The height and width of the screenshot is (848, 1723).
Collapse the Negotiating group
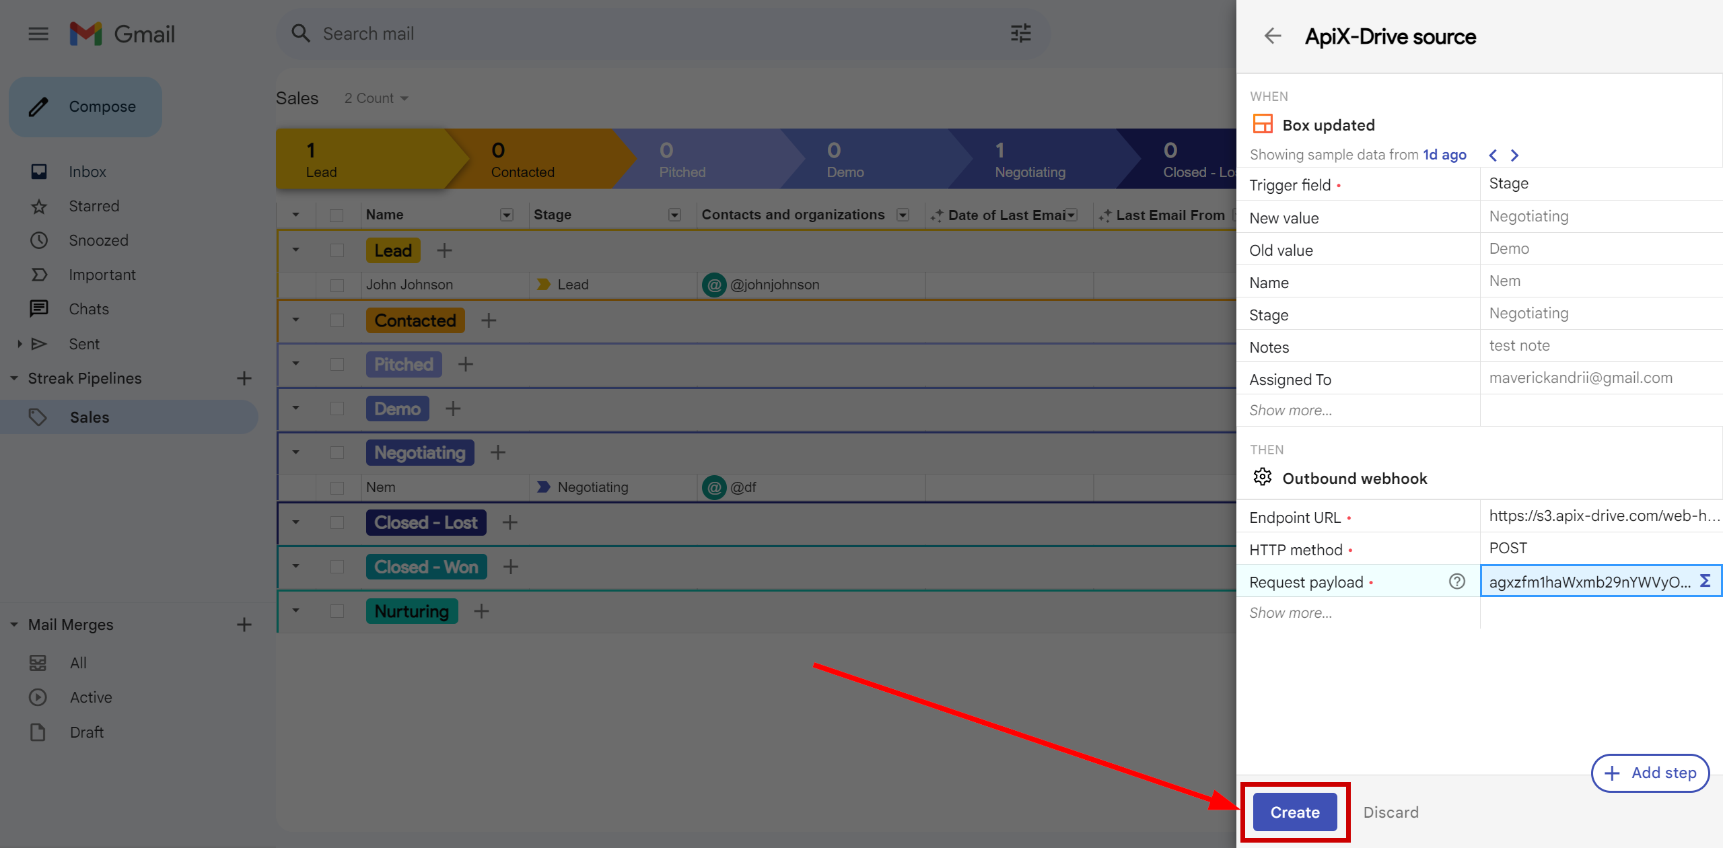(295, 452)
